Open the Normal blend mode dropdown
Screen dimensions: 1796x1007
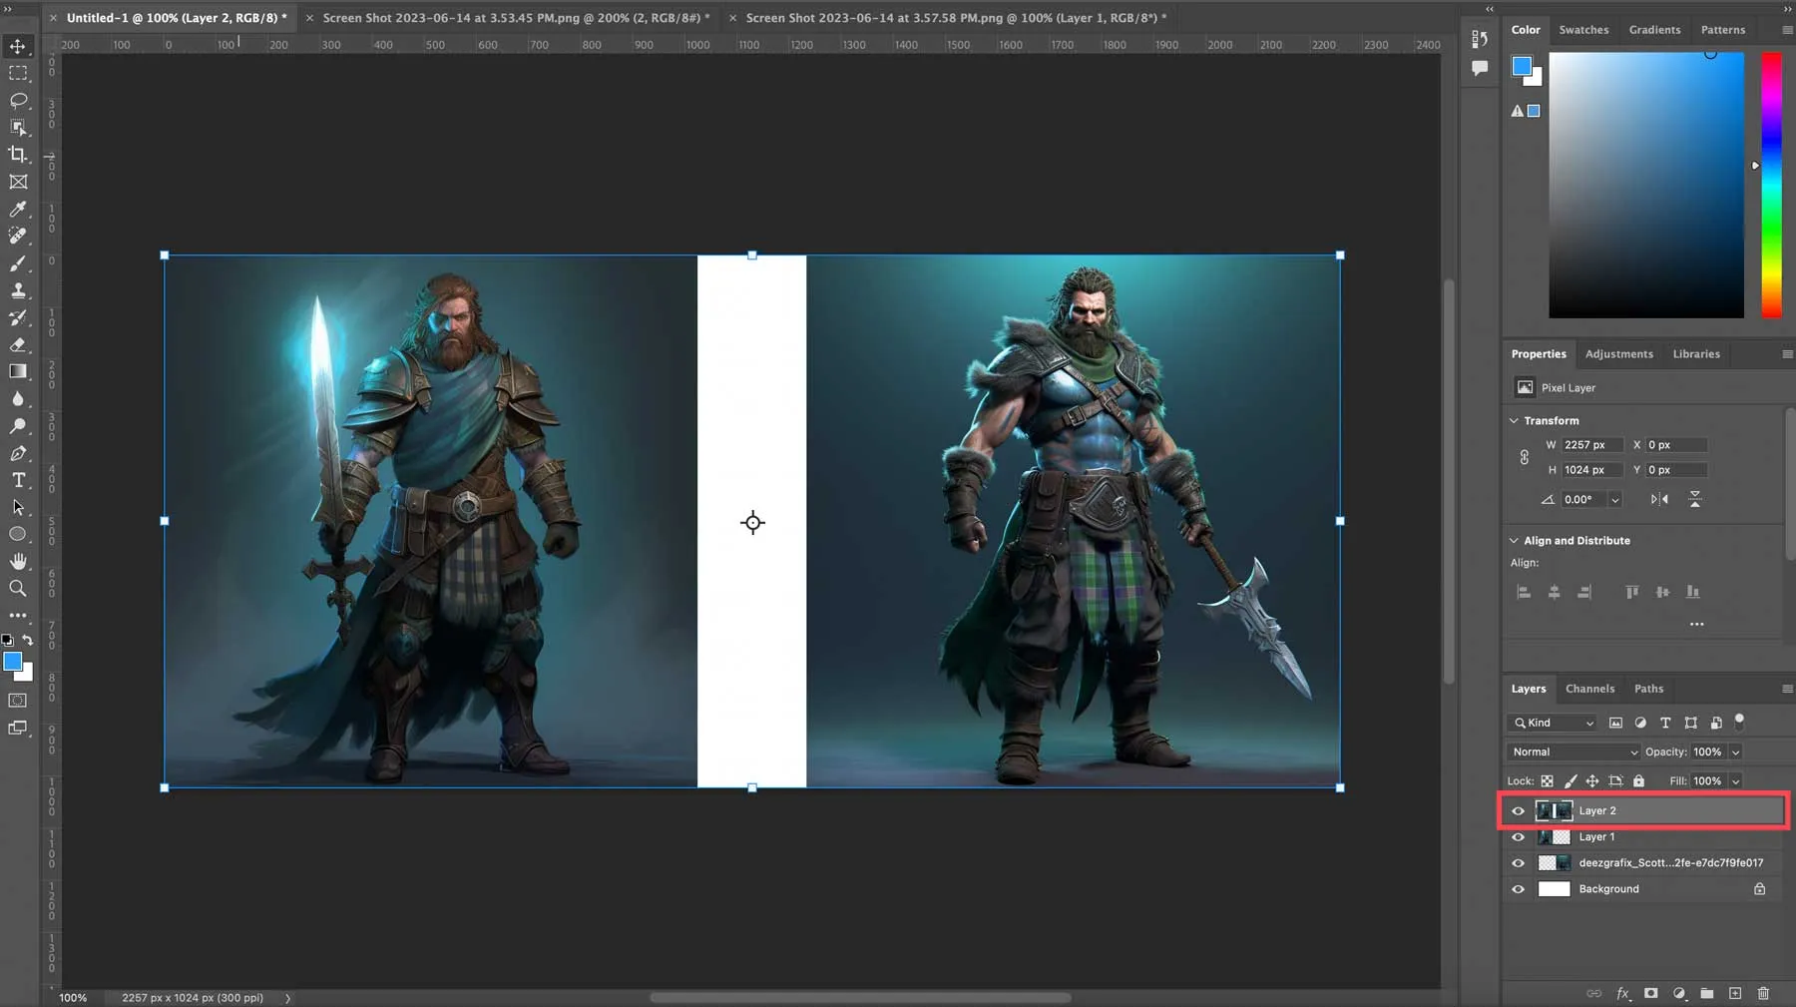pos(1572,752)
